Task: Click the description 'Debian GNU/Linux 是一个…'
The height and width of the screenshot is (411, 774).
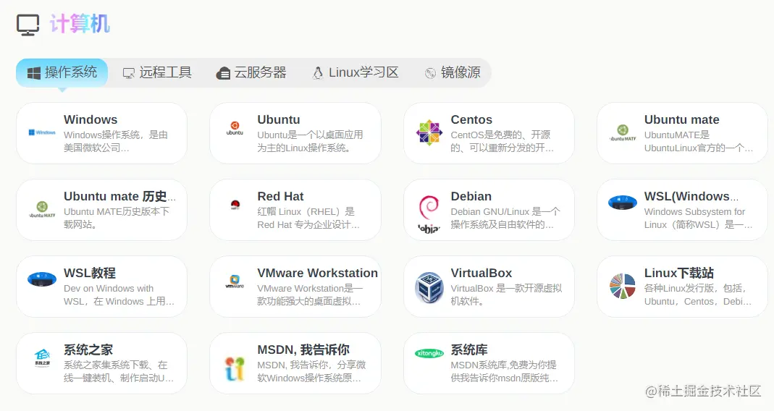Action: pyautogui.click(x=505, y=218)
